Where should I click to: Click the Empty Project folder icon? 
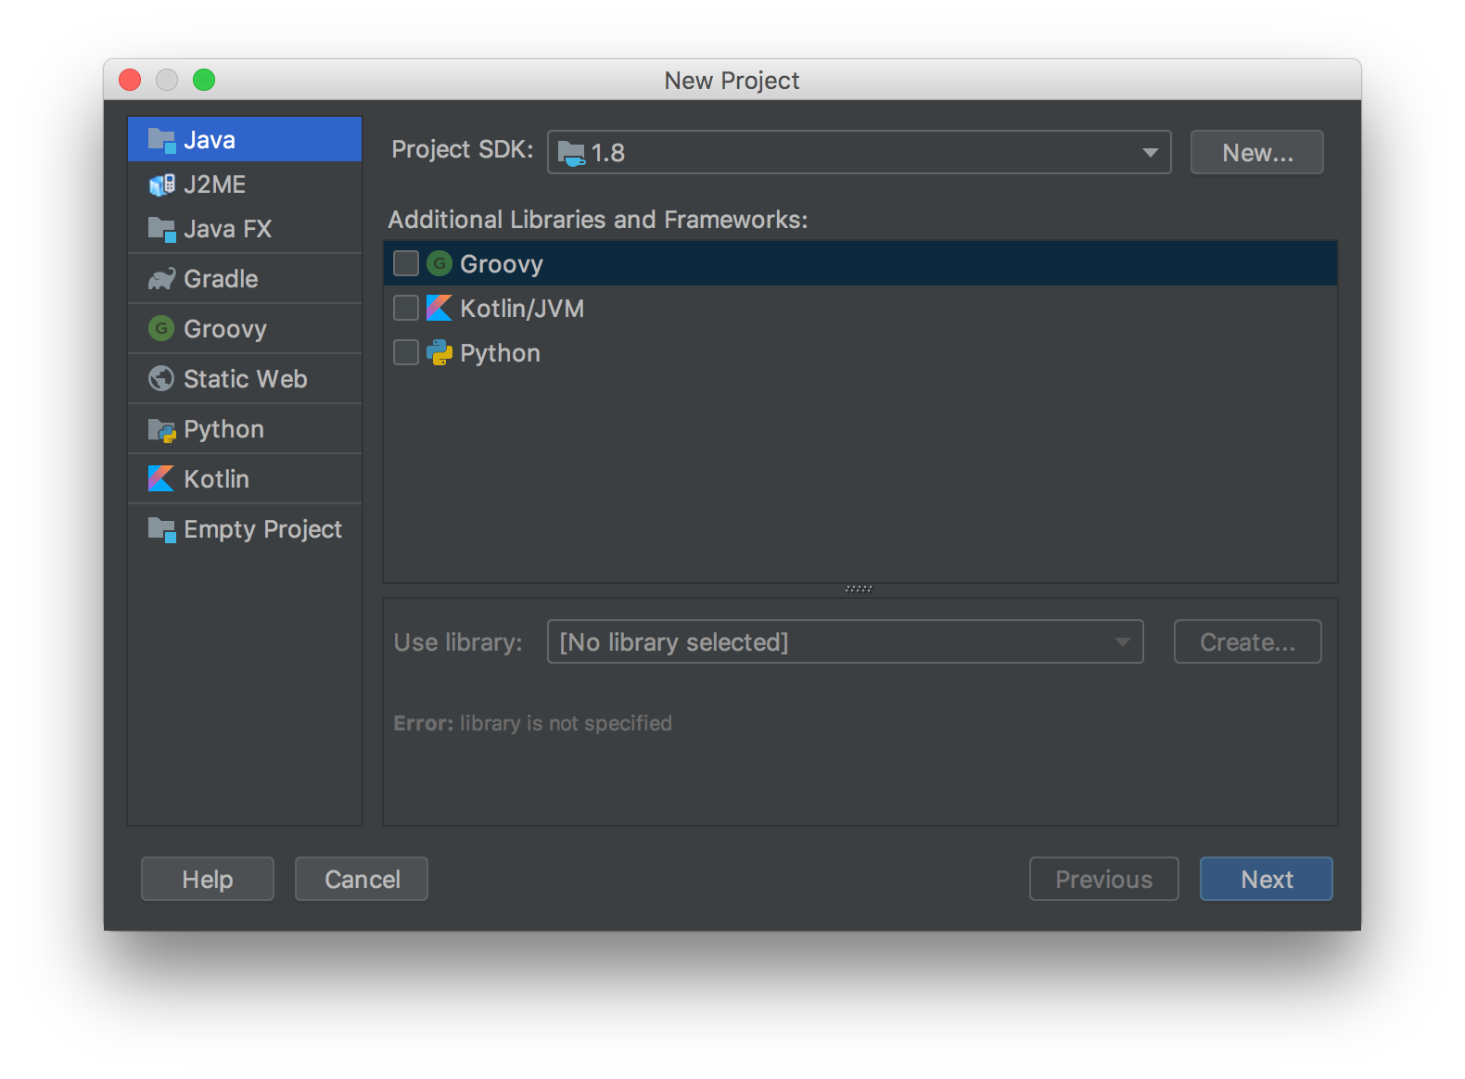tap(161, 529)
